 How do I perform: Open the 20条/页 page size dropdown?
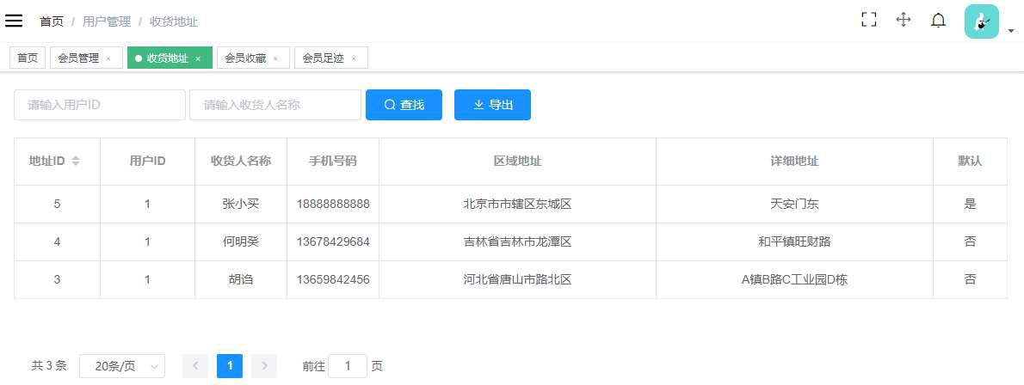coord(122,366)
